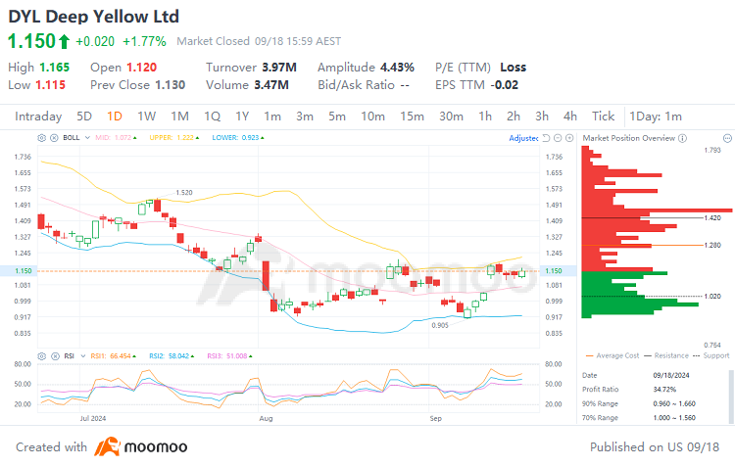Viewport: 735px width, 467px height.
Task: Click the 1.420 resistance level label
Action: [x=712, y=217]
